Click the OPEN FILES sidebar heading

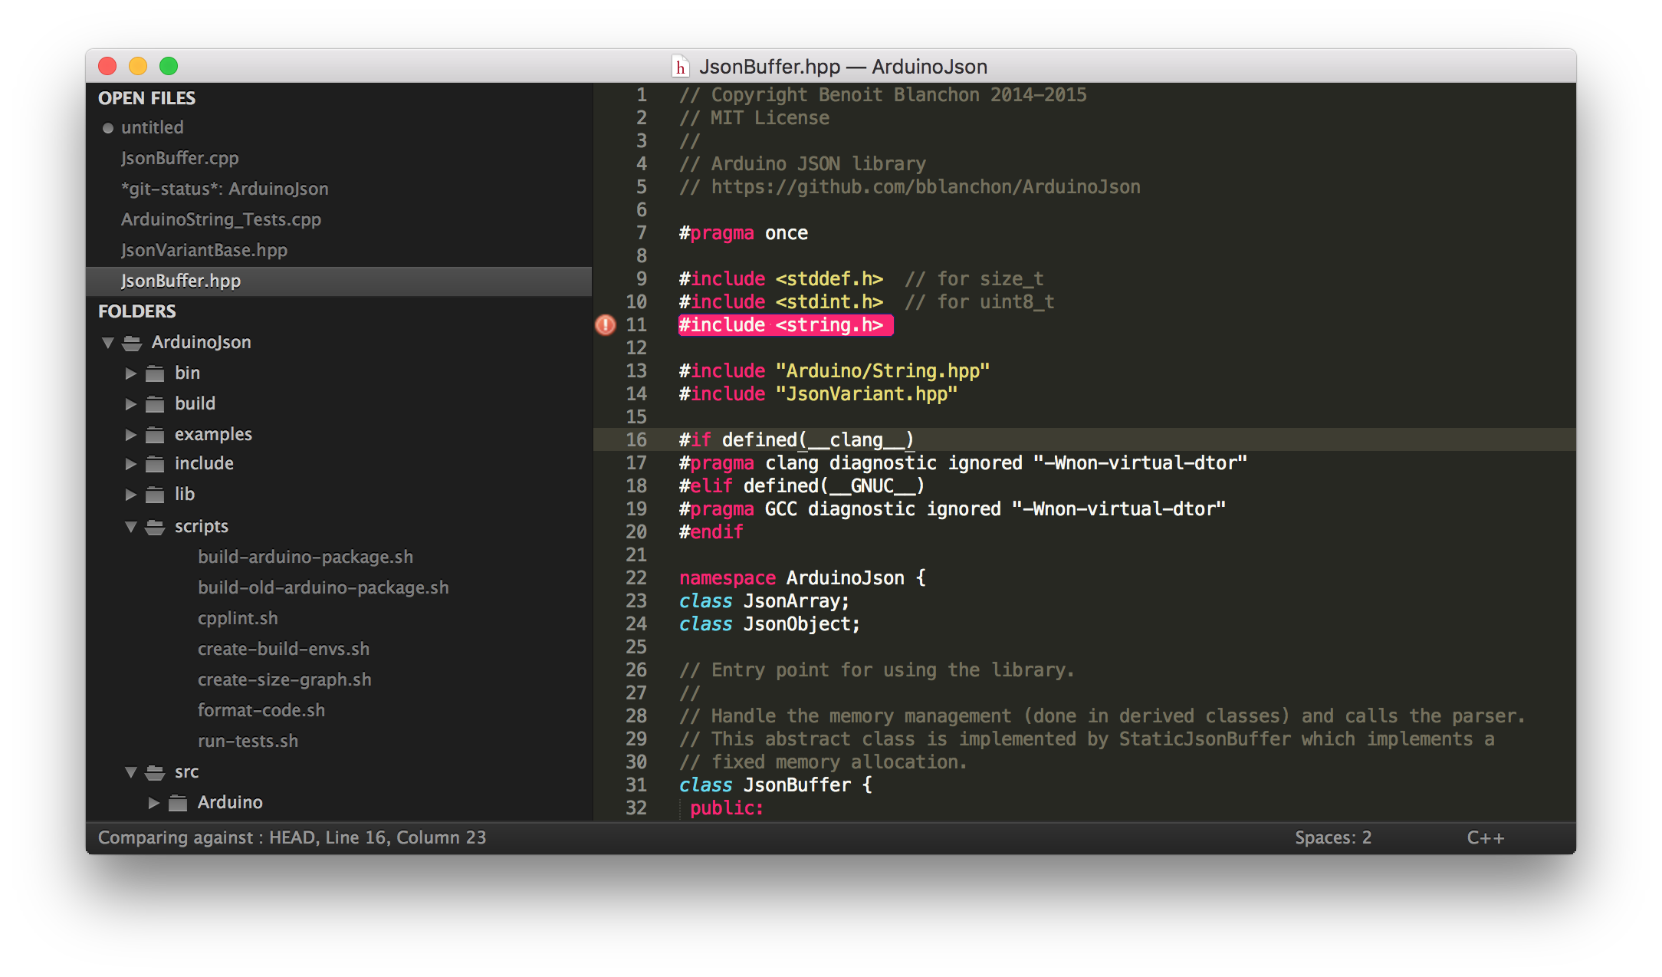coord(146,98)
